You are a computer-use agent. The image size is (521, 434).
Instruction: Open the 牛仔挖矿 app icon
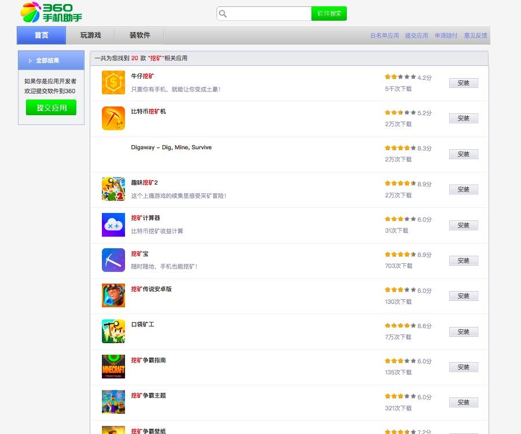[x=113, y=82]
